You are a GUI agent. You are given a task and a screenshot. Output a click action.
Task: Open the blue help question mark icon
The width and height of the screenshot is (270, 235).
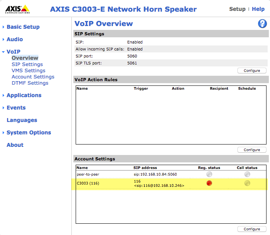click(262, 24)
